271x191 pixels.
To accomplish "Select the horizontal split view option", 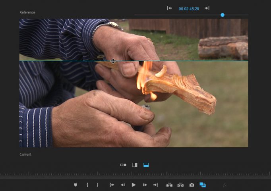I will [x=146, y=165].
